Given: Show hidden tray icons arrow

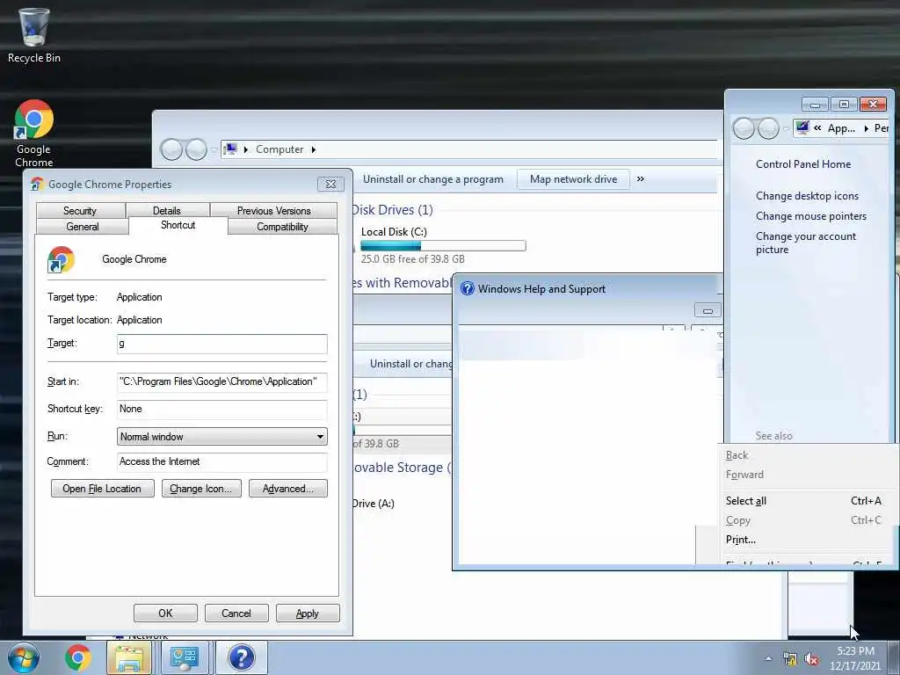Looking at the screenshot, I should [768, 658].
